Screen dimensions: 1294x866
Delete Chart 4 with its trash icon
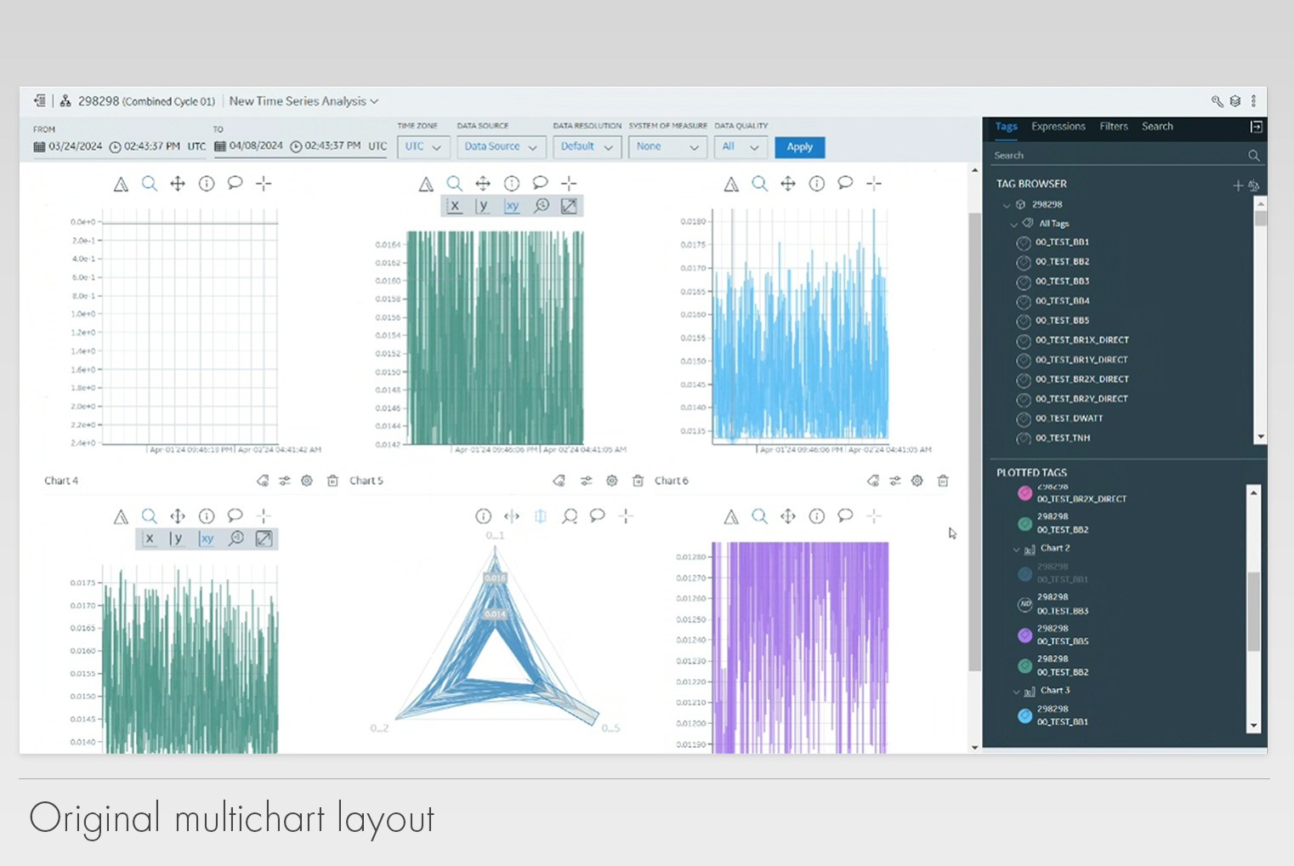(x=332, y=481)
